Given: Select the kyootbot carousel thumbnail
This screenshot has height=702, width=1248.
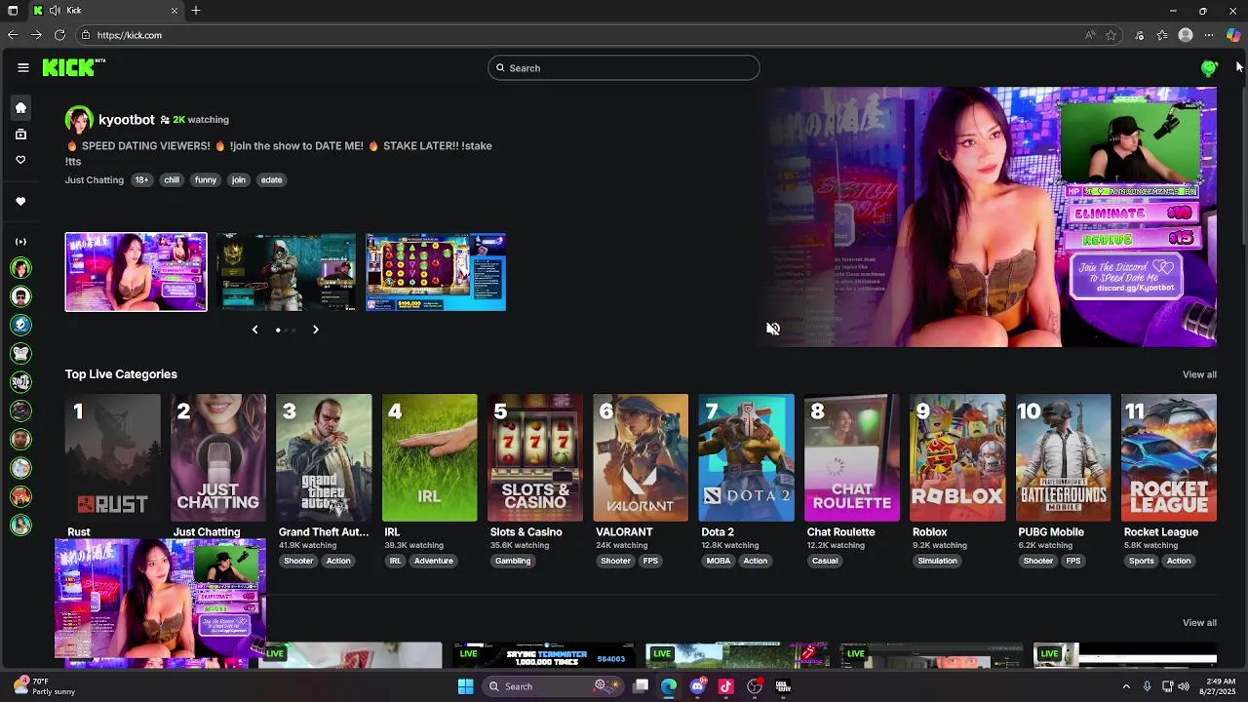Looking at the screenshot, I should [136, 272].
